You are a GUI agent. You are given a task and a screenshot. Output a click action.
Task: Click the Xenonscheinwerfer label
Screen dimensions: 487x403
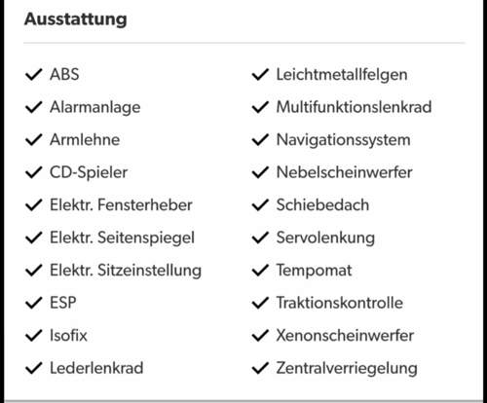pyautogui.click(x=345, y=336)
